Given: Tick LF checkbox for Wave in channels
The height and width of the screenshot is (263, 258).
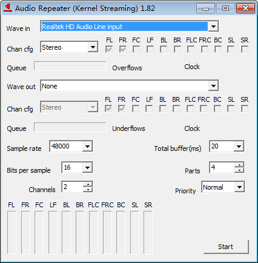Looking at the screenshot, I should click(x=150, y=49).
